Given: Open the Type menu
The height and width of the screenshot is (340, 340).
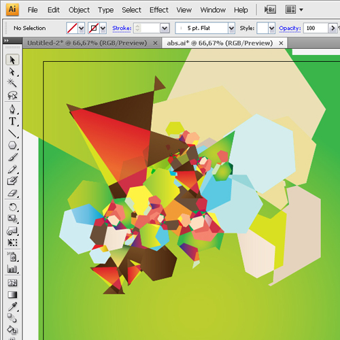Looking at the screenshot, I should coord(105,10).
